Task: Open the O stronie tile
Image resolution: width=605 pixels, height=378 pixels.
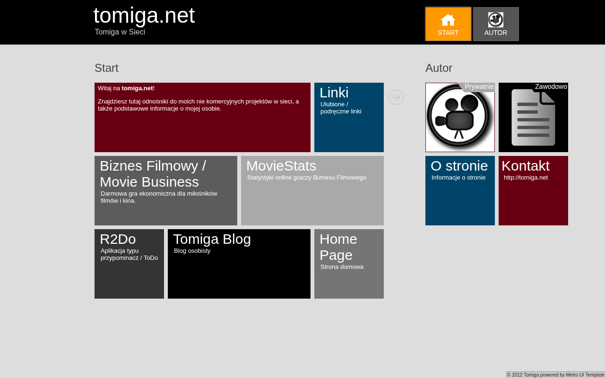Action: tap(460, 190)
